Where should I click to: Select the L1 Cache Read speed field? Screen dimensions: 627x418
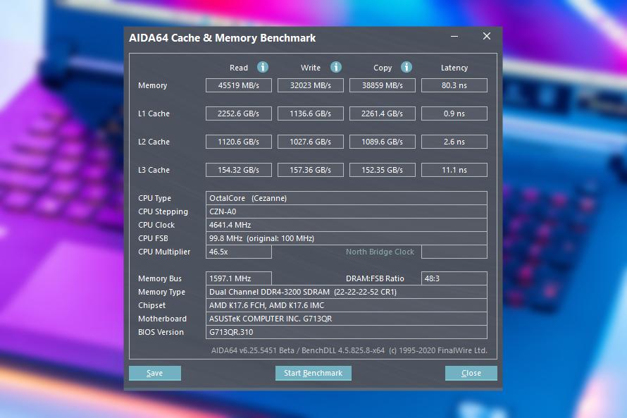pyautogui.click(x=238, y=113)
